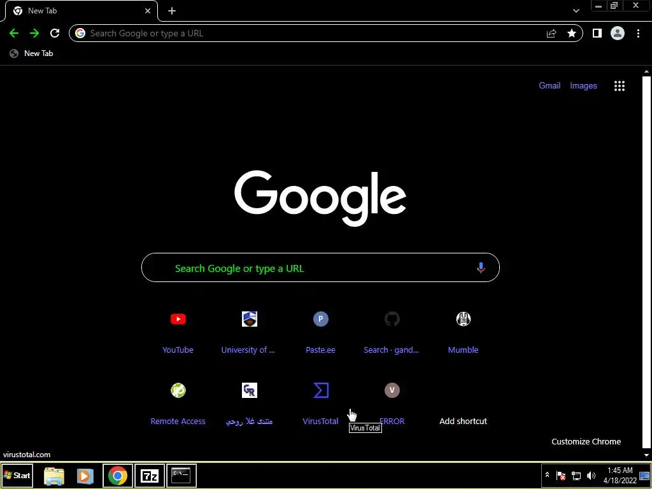
Task: Open Command Prompt from taskbar
Action: pos(181,476)
